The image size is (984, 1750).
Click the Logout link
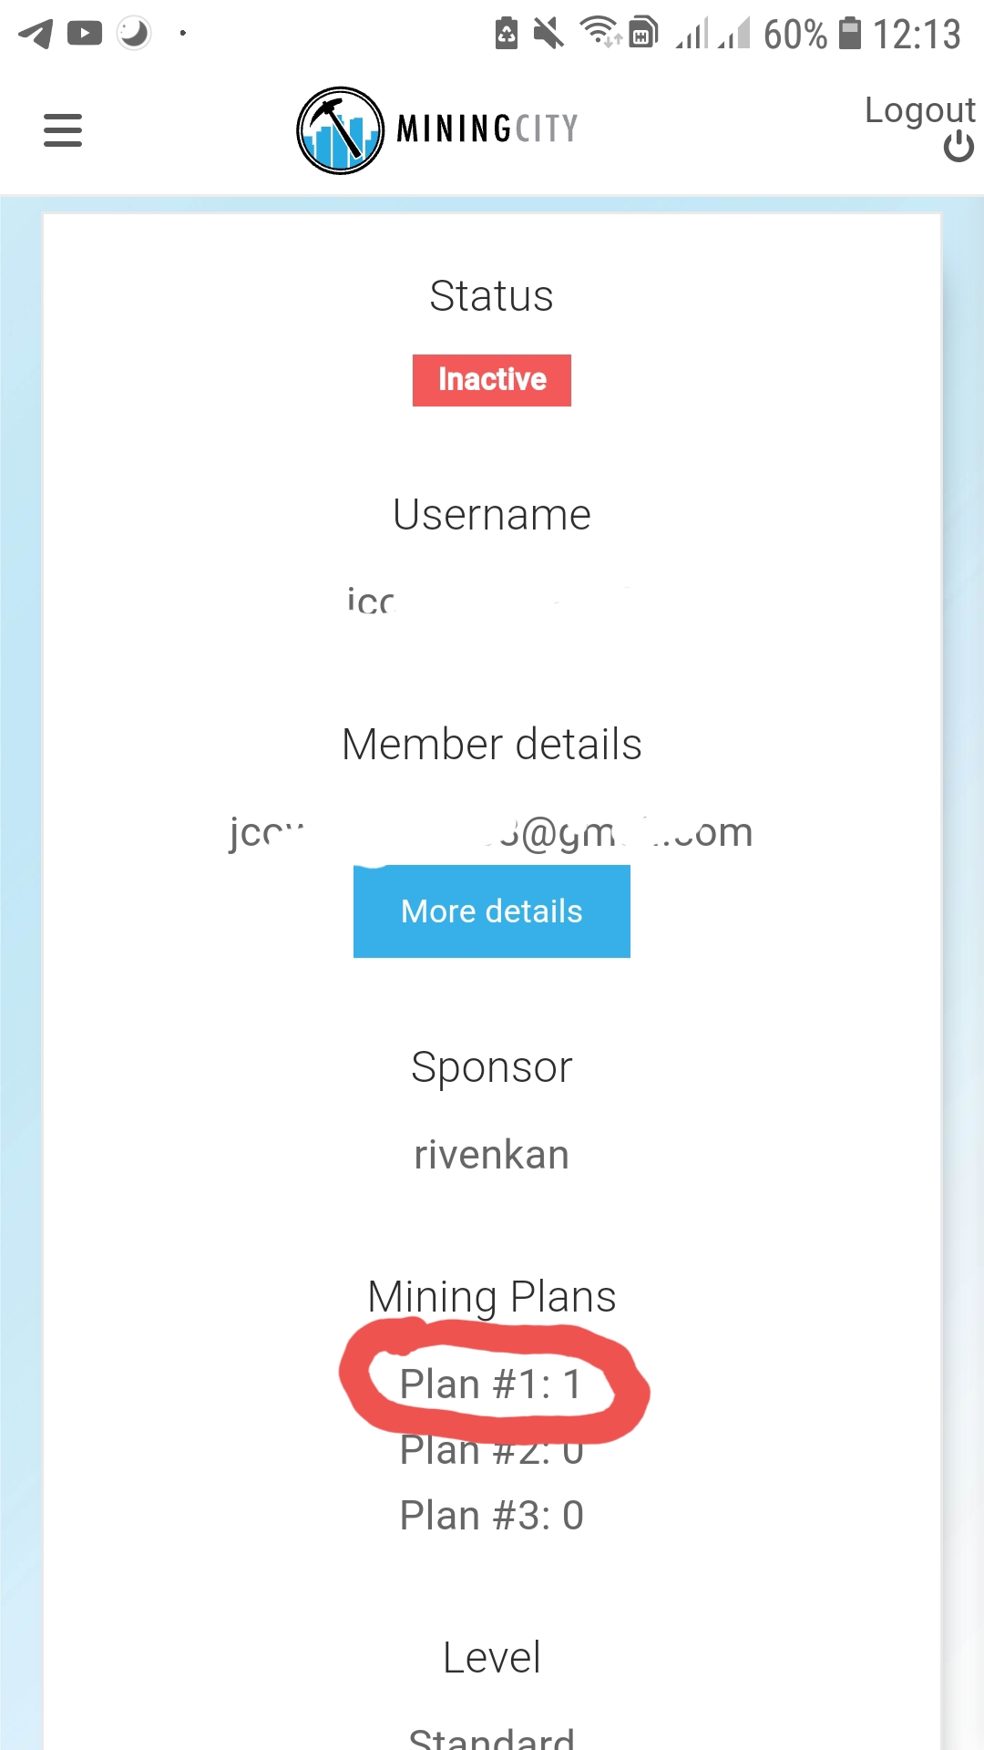919,110
